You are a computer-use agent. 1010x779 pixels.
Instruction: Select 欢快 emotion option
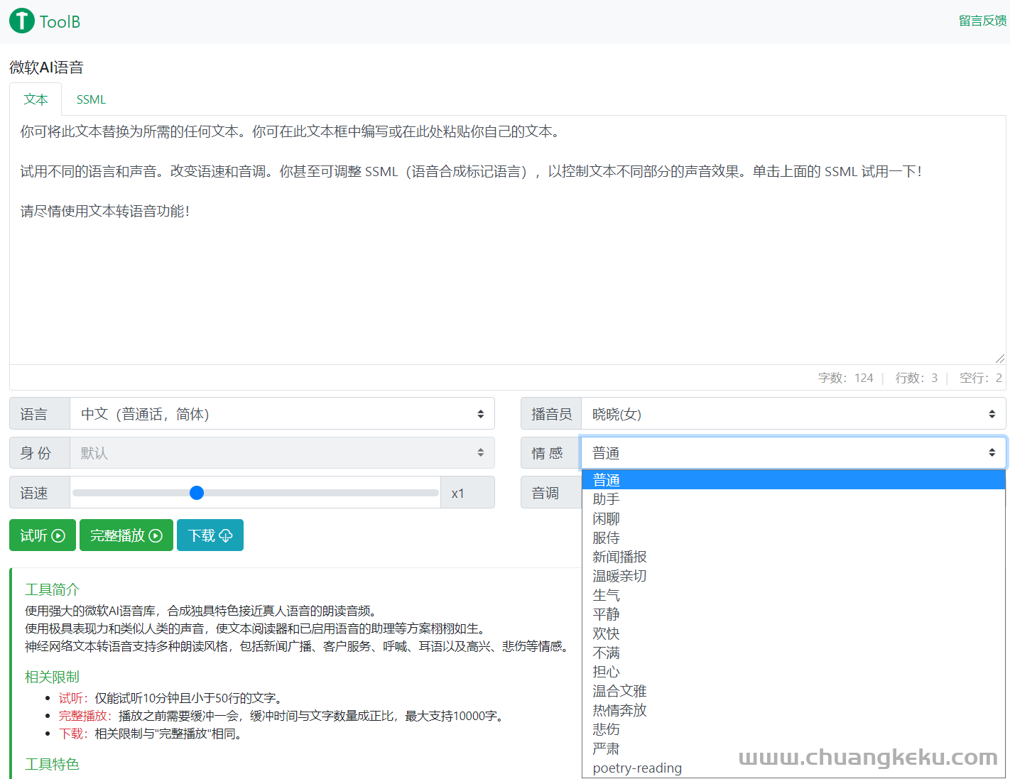click(x=793, y=633)
